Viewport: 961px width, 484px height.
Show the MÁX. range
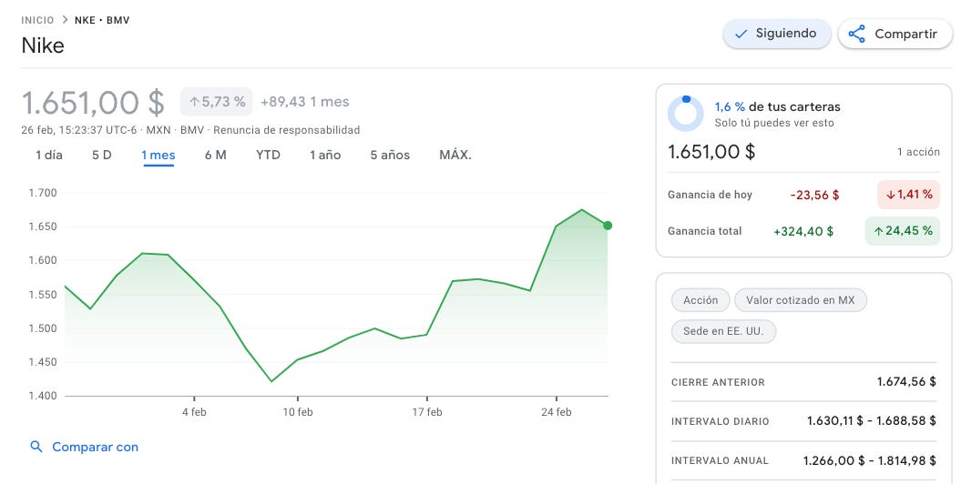tap(455, 156)
